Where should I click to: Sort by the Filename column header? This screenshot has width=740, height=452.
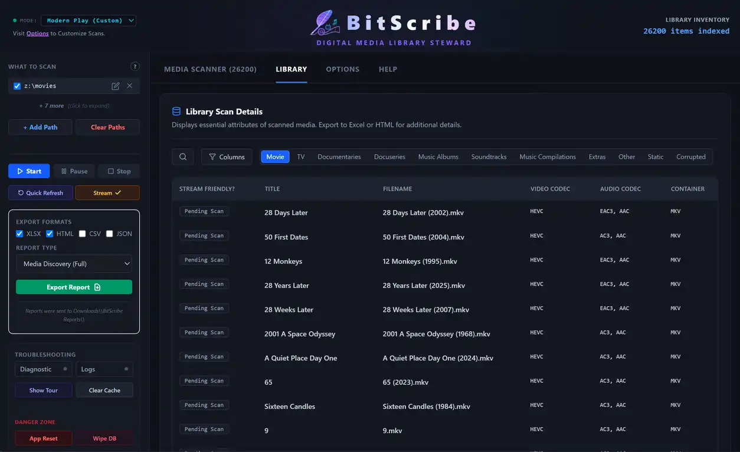point(397,189)
